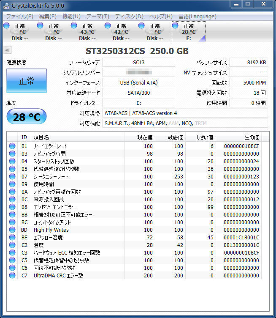Click raw value 00130000001C
Viewport: 276px width, 318px height.
[241, 245]
